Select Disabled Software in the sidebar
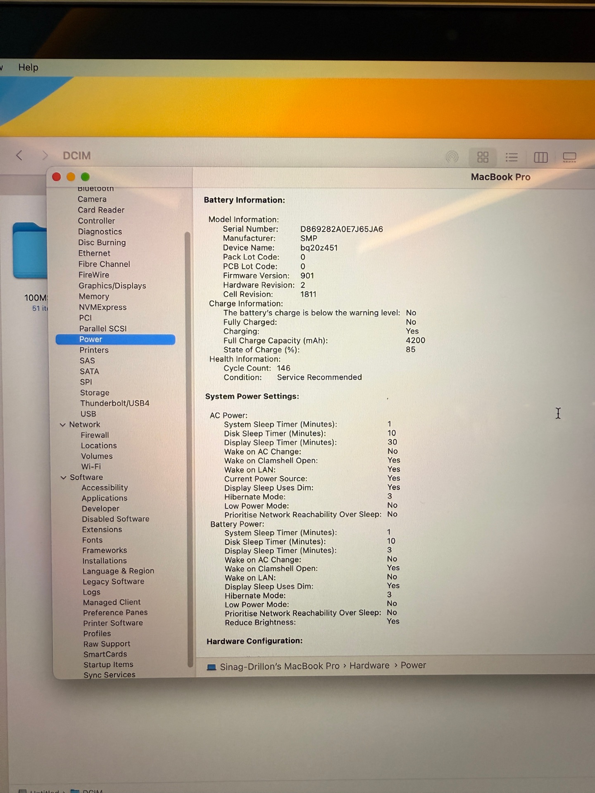The height and width of the screenshot is (793, 595). 116,519
